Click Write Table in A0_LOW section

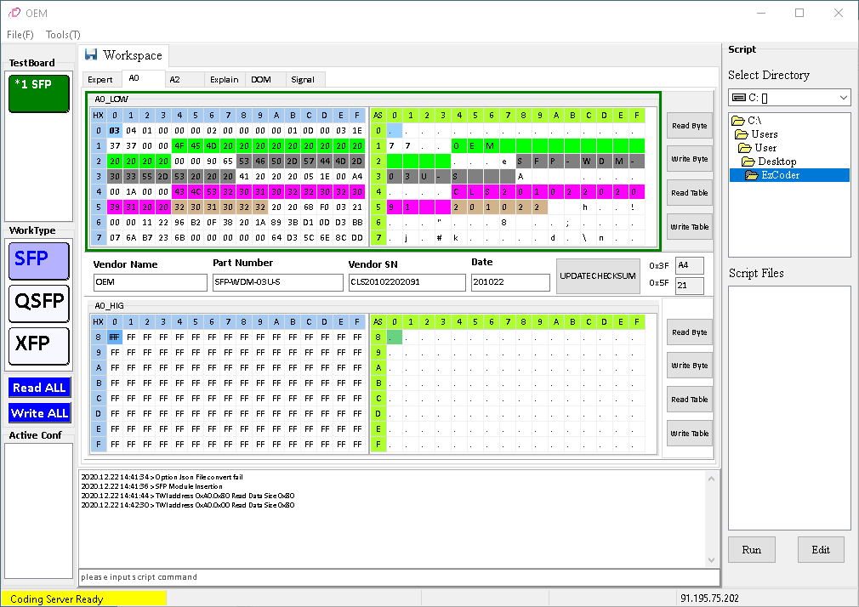click(x=689, y=227)
